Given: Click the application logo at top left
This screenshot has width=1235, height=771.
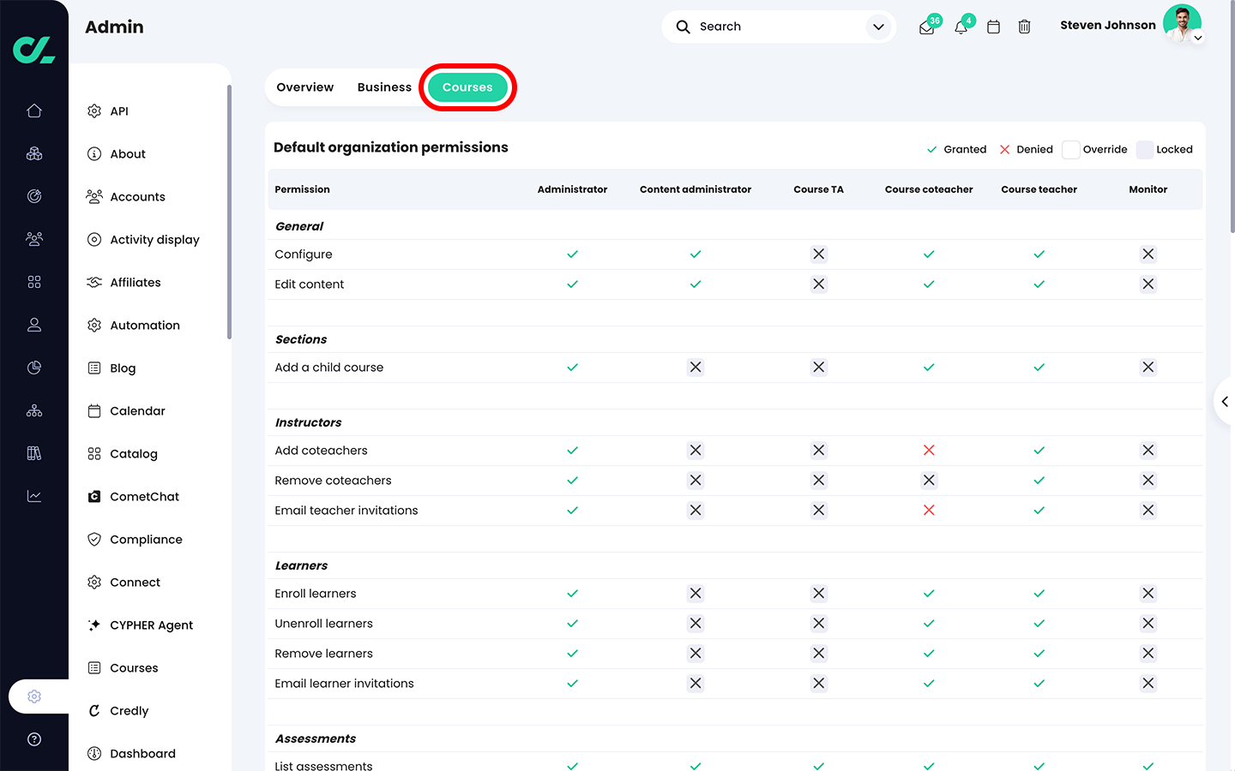Looking at the screenshot, I should 34,50.
